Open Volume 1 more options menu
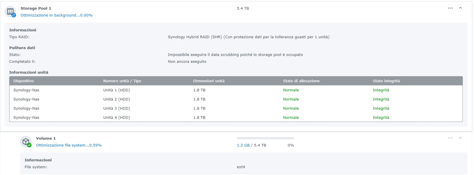The height and width of the screenshot is (175, 474). 450,138
